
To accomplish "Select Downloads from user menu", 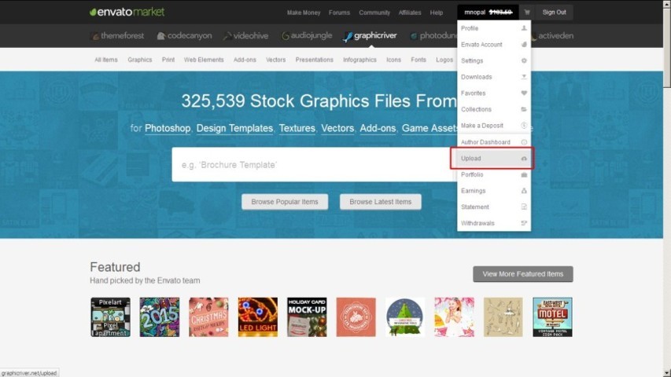I will 494,77.
